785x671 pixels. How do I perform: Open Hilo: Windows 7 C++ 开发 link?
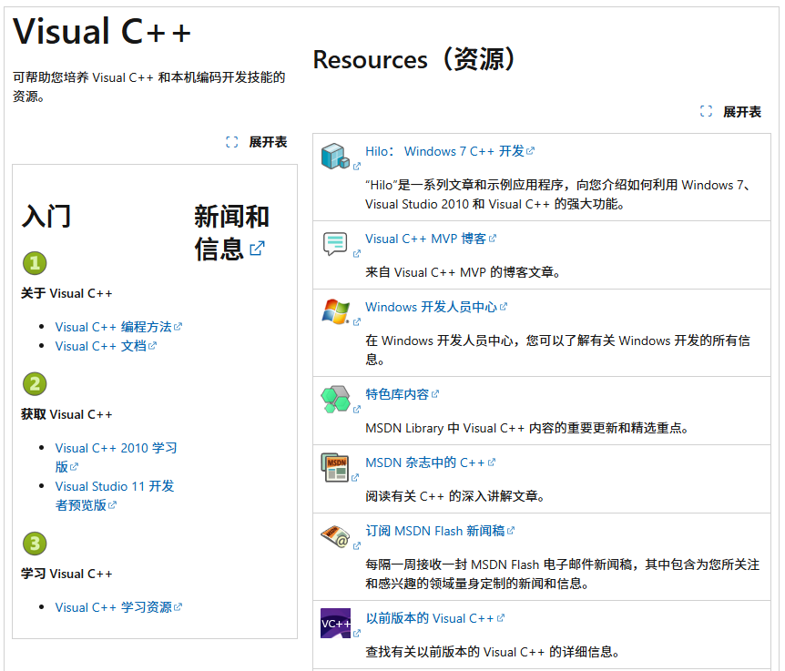[450, 151]
